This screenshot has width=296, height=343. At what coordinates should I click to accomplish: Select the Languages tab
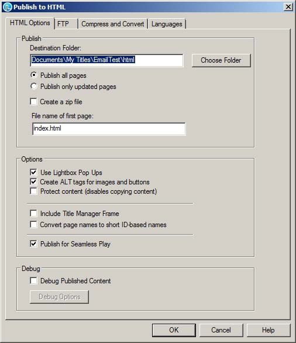(167, 23)
